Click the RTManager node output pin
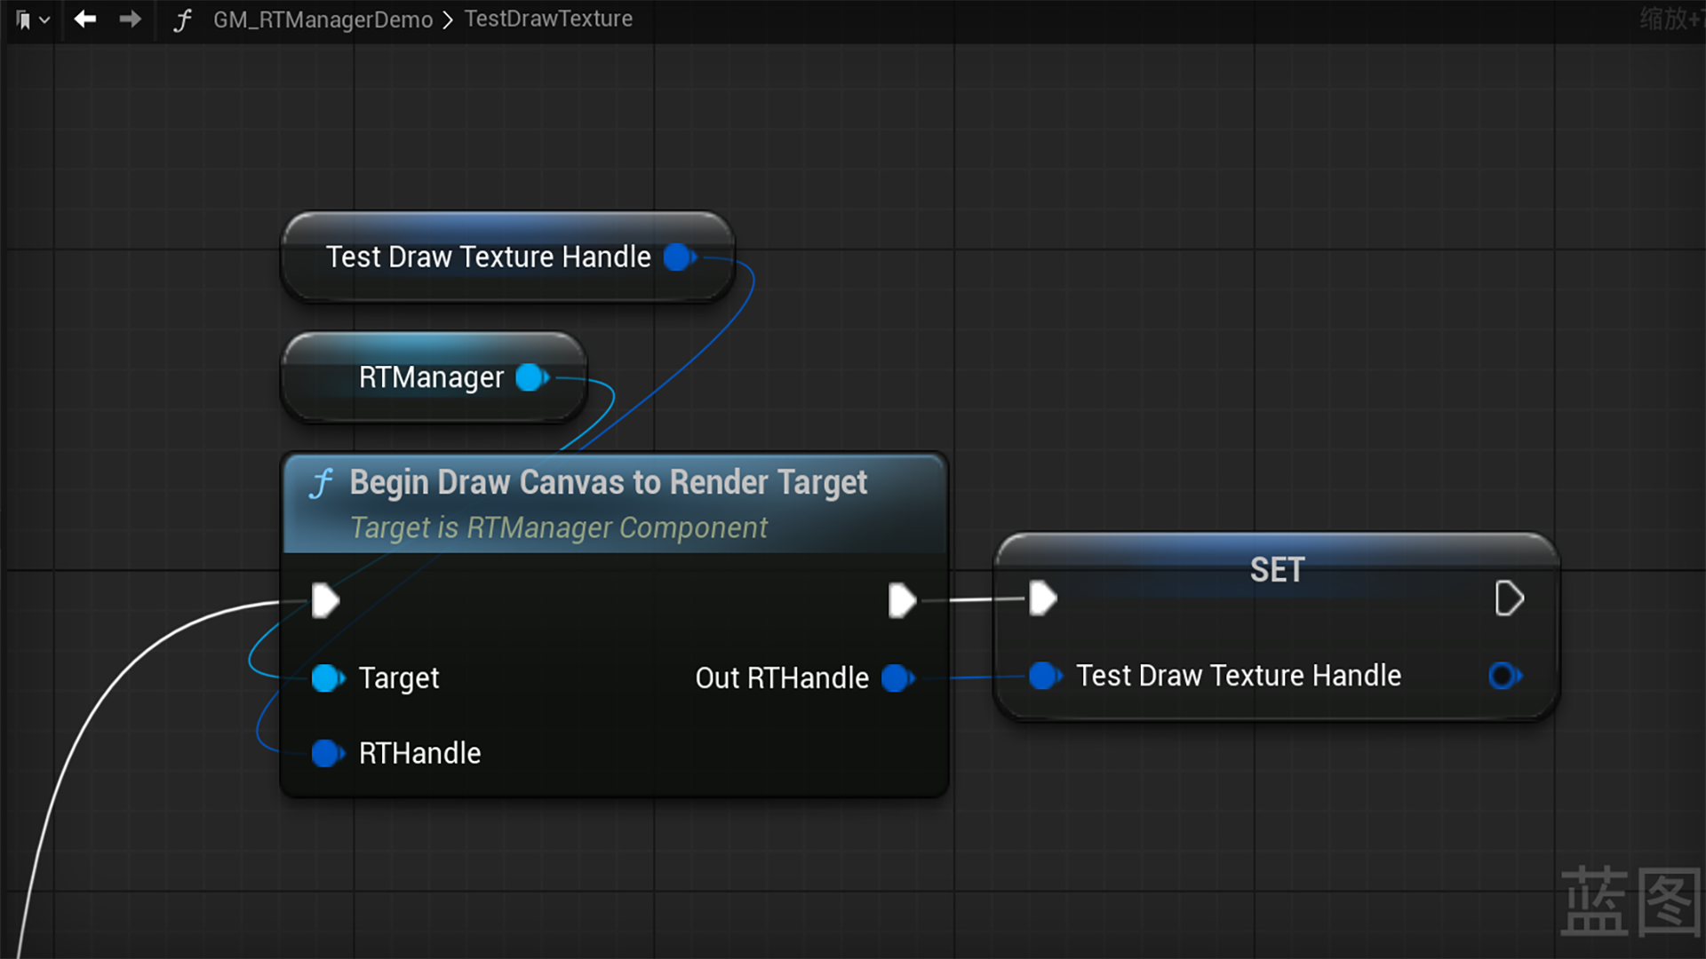Screen dimensions: 1706x959 [532, 377]
